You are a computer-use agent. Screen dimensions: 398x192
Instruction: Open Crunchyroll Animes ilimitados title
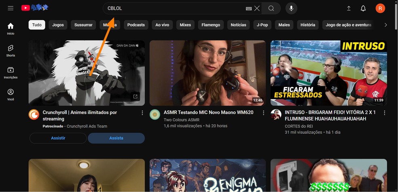[x=80, y=116]
